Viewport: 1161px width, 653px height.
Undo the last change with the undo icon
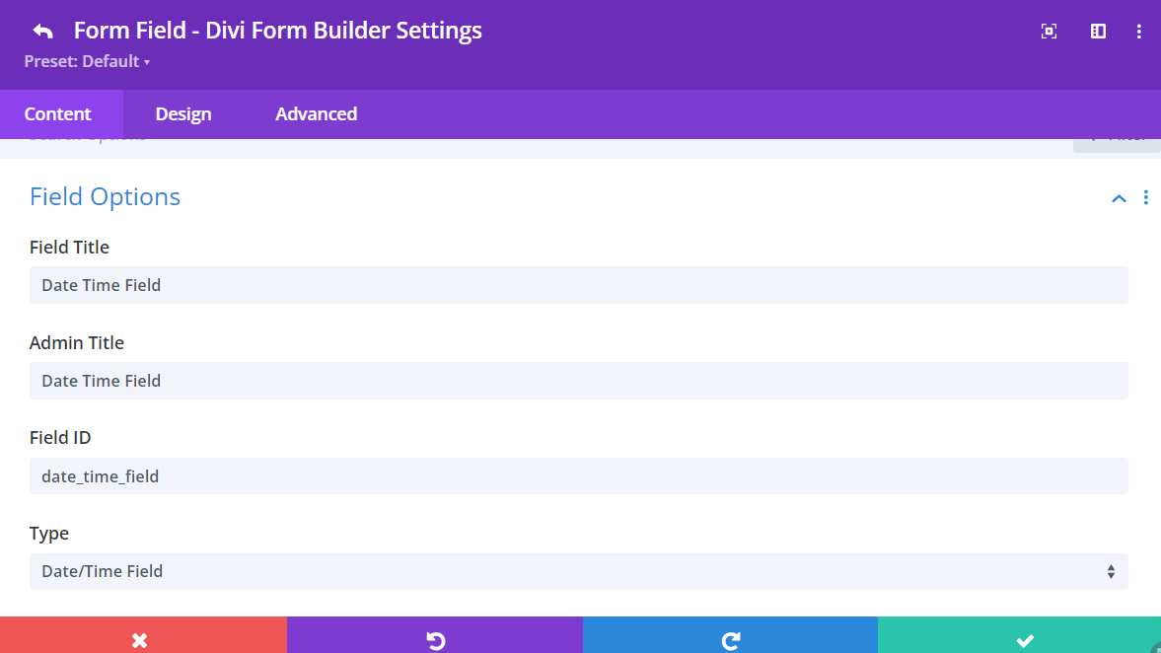(x=435, y=639)
